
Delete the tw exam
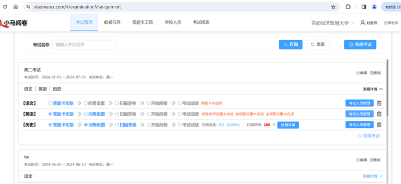pyautogui.click(x=375, y=160)
